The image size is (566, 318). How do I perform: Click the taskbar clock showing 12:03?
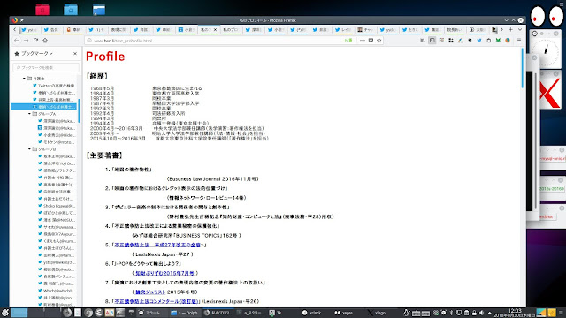tap(515, 313)
